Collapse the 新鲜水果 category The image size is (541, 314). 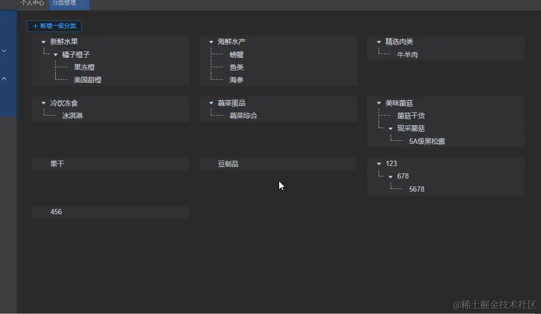pos(44,42)
